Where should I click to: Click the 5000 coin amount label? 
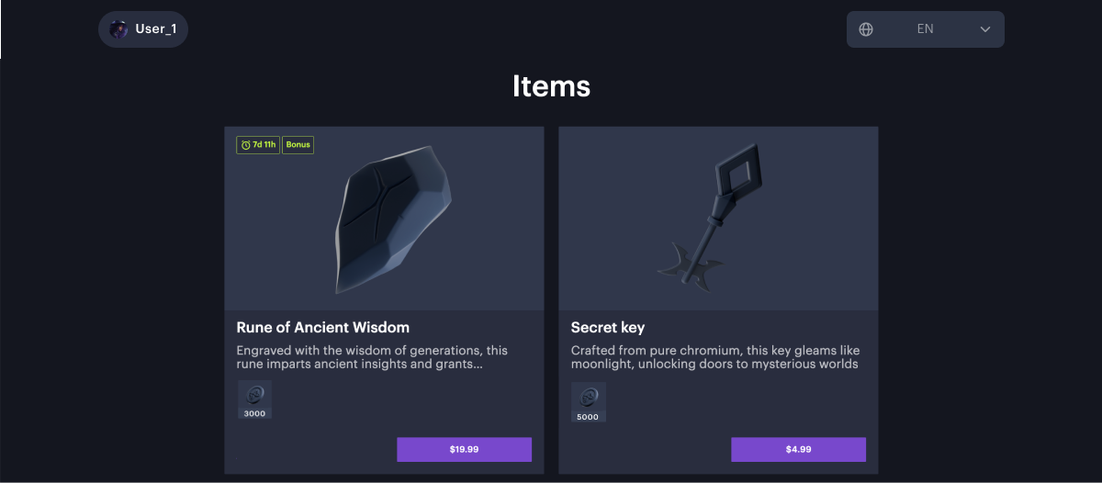point(588,417)
